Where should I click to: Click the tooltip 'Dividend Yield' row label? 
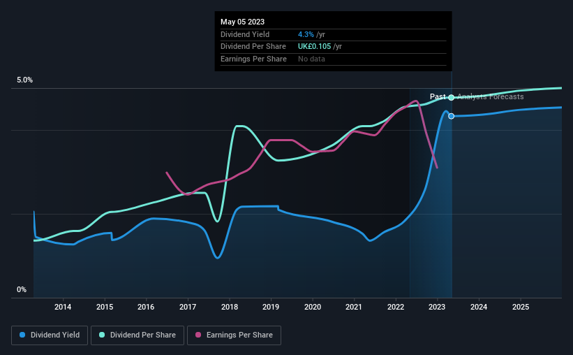point(245,34)
